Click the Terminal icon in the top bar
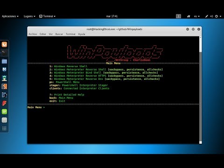Screen dimensions: 224x168 [41, 16]
